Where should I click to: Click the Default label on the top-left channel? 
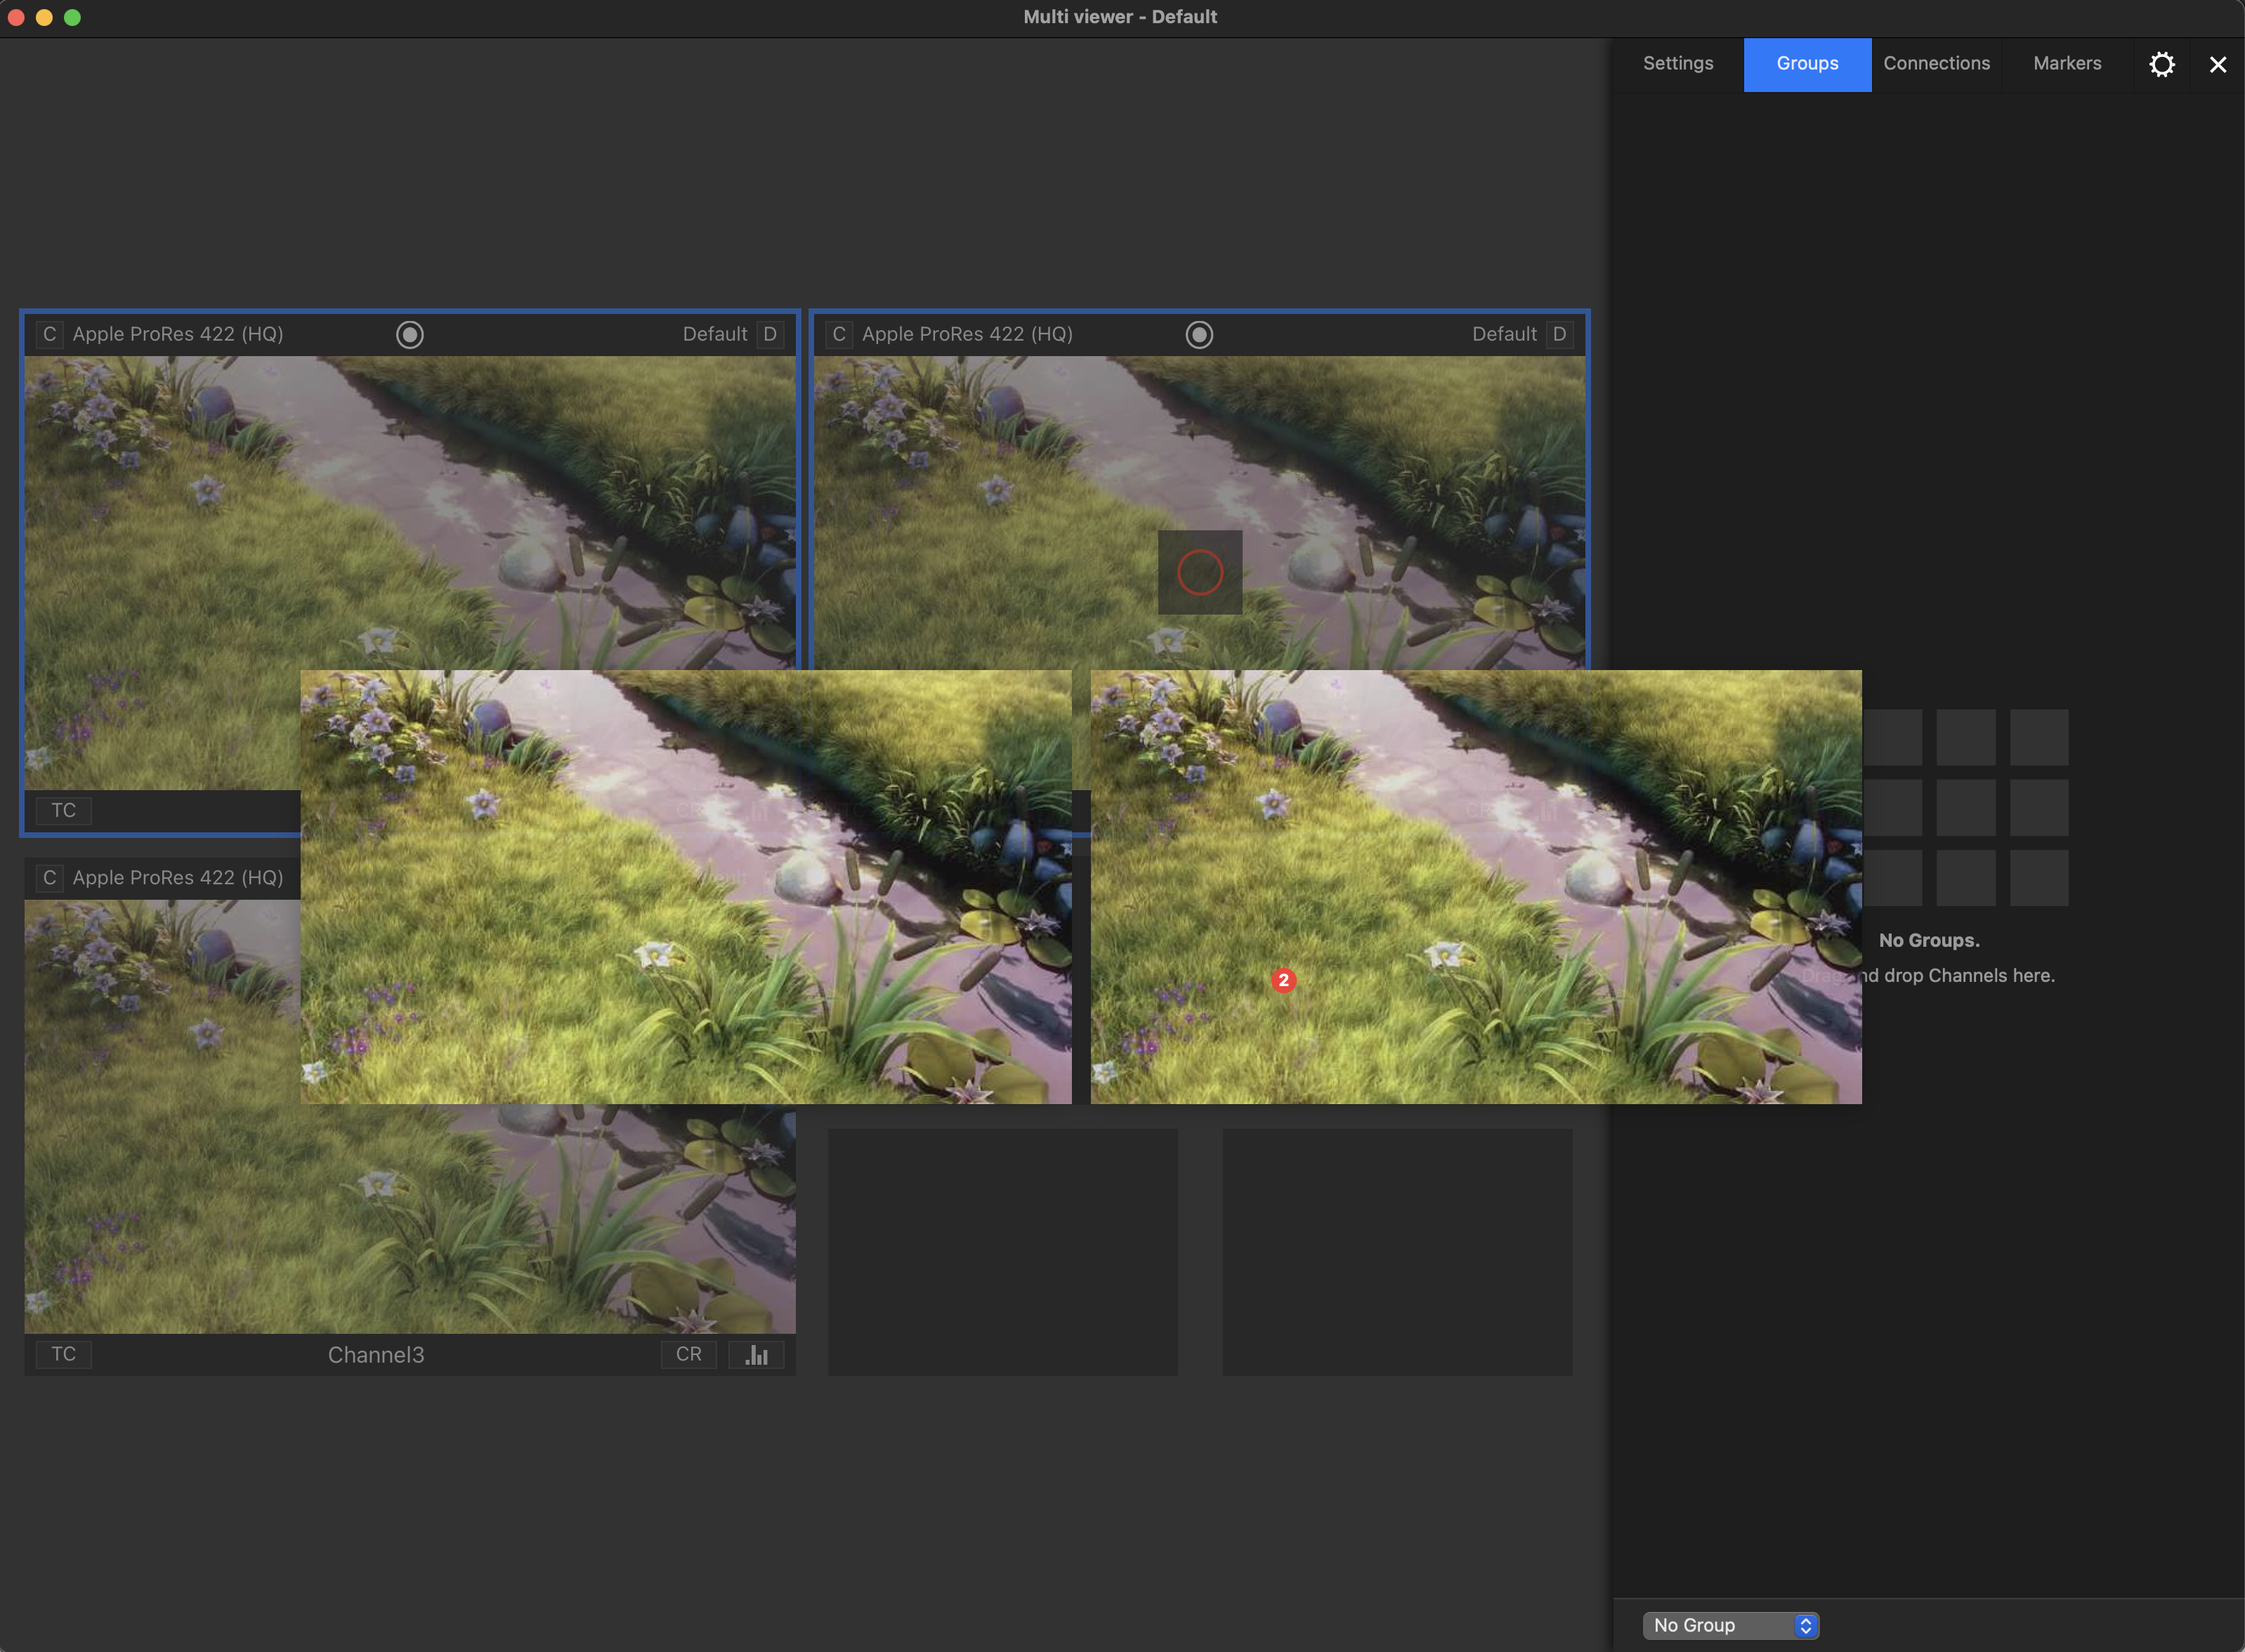click(715, 334)
